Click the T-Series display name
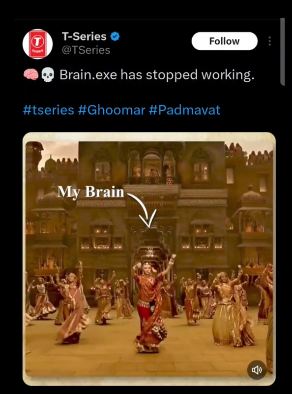Viewport: 292px width, 394px height. point(84,36)
